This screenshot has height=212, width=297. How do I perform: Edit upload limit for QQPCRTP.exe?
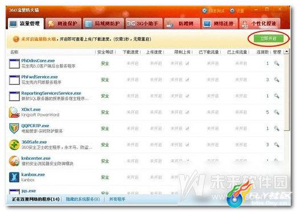click(187, 128)
